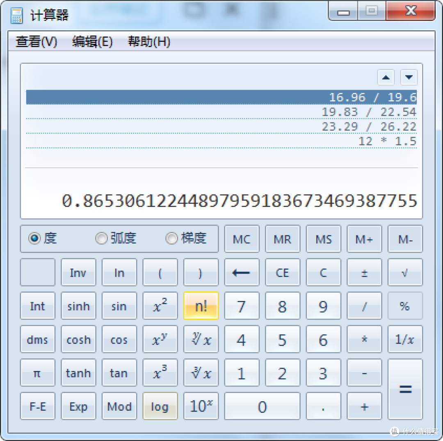
Task: Open the 查看(V) menu
Action: click(36, 42)
